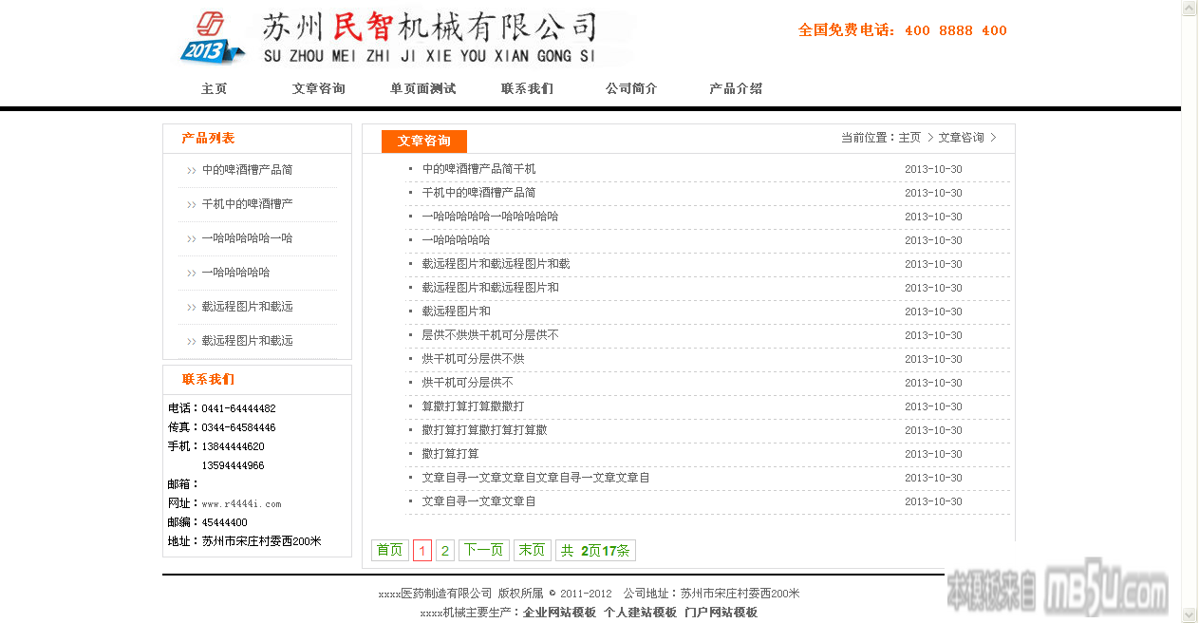Select 公司简介 from the navigation bar

pyautogui.click(x=631, y=88)
